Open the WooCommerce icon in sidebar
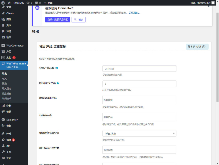Viewport: 219px width, 165px height. click(x=3, y=45)
